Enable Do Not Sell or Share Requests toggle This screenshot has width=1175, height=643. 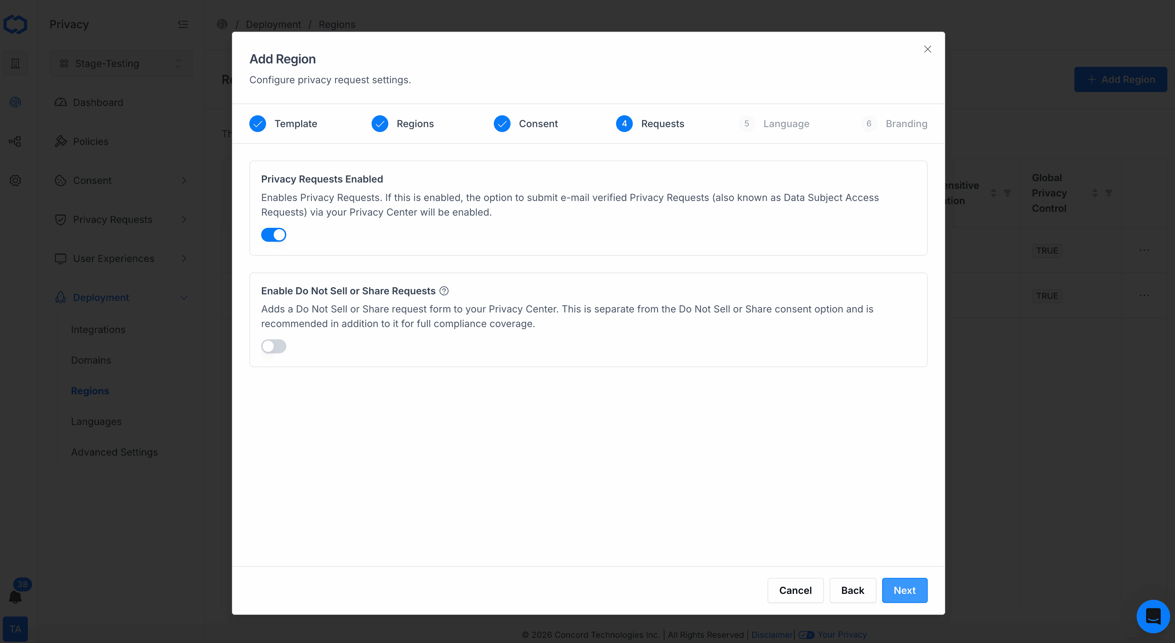point(273,346)
